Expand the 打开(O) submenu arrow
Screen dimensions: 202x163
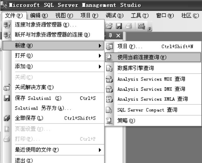100,56
